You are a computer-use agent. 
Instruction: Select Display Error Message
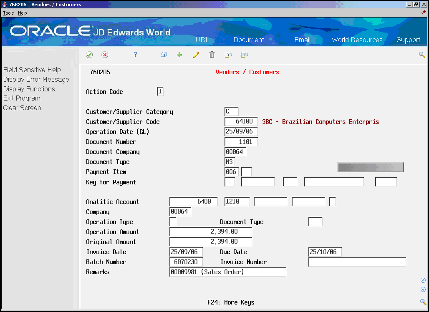pyautogui.click(x=36, y=80)
